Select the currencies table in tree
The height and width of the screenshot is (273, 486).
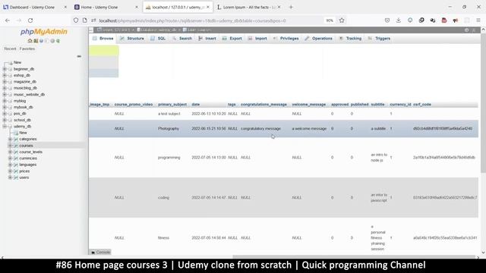click(x=28, y=158)
